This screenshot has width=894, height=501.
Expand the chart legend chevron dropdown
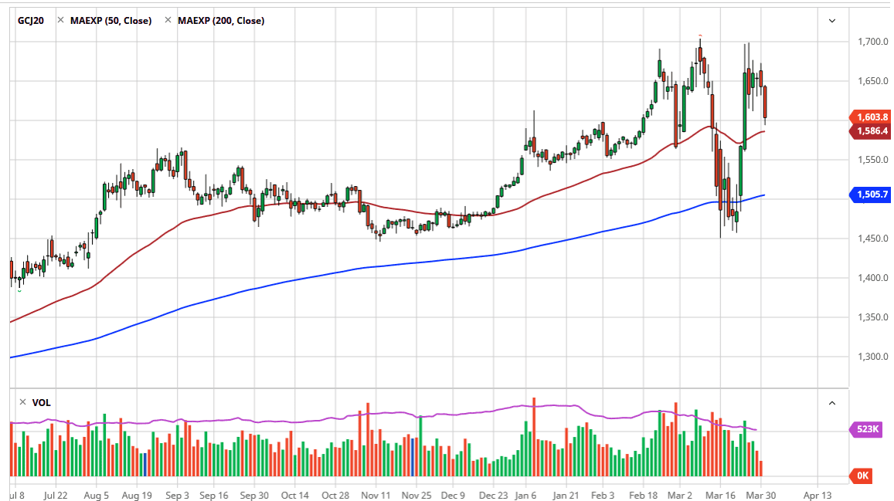point(832,21)
